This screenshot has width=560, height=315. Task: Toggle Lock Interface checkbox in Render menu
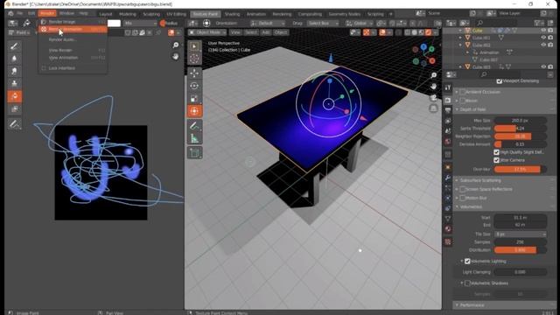[x=44, y=68]
